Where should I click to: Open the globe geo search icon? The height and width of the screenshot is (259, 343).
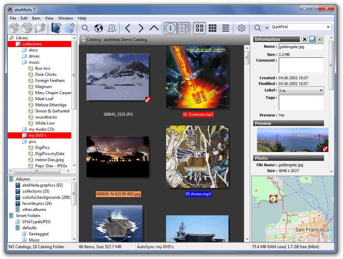(x=99, y=28)
